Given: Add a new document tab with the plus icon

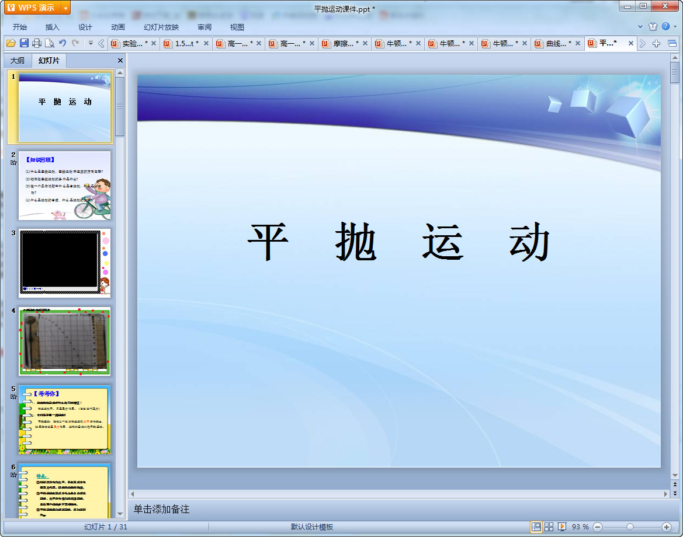Looking at the screenshot, I should tap(657, 43).
